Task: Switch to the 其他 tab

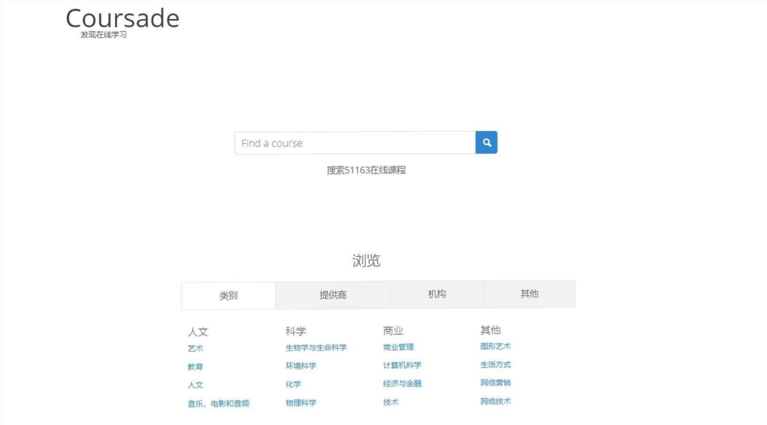Action: [x=529, y=294]
